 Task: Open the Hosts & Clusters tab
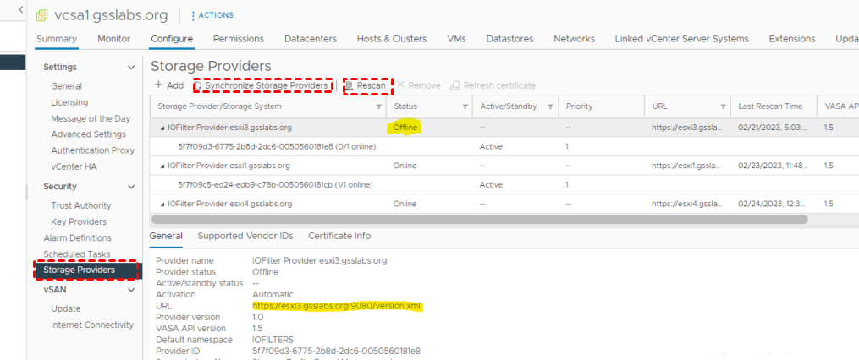[392, 39]
